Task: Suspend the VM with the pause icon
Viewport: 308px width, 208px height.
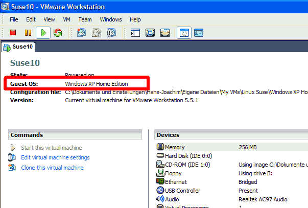Action: pyautogui.click(x=28, y=33)
